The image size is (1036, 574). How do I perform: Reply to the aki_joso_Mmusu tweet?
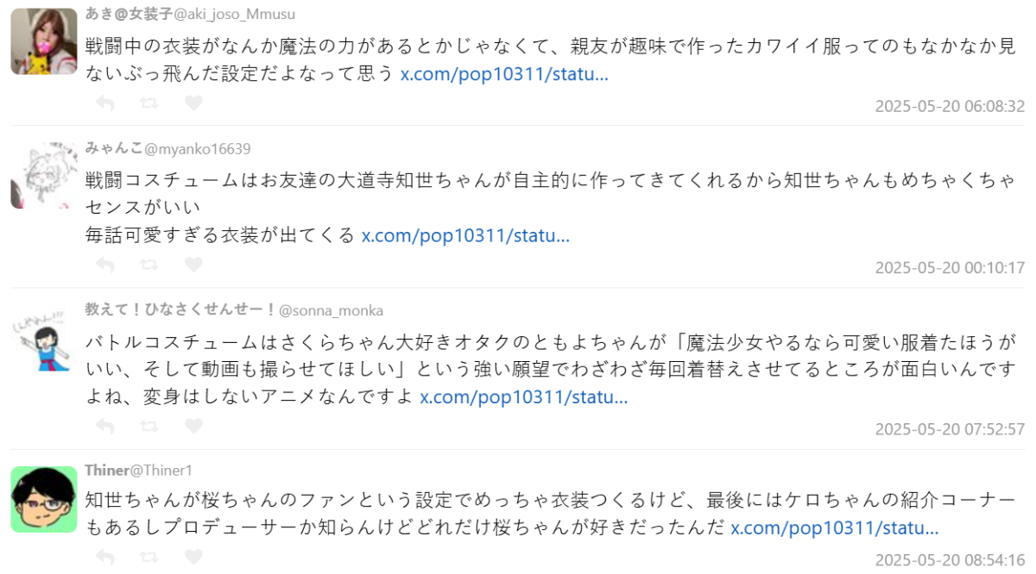pyautogui.click(x=104, y=103)
